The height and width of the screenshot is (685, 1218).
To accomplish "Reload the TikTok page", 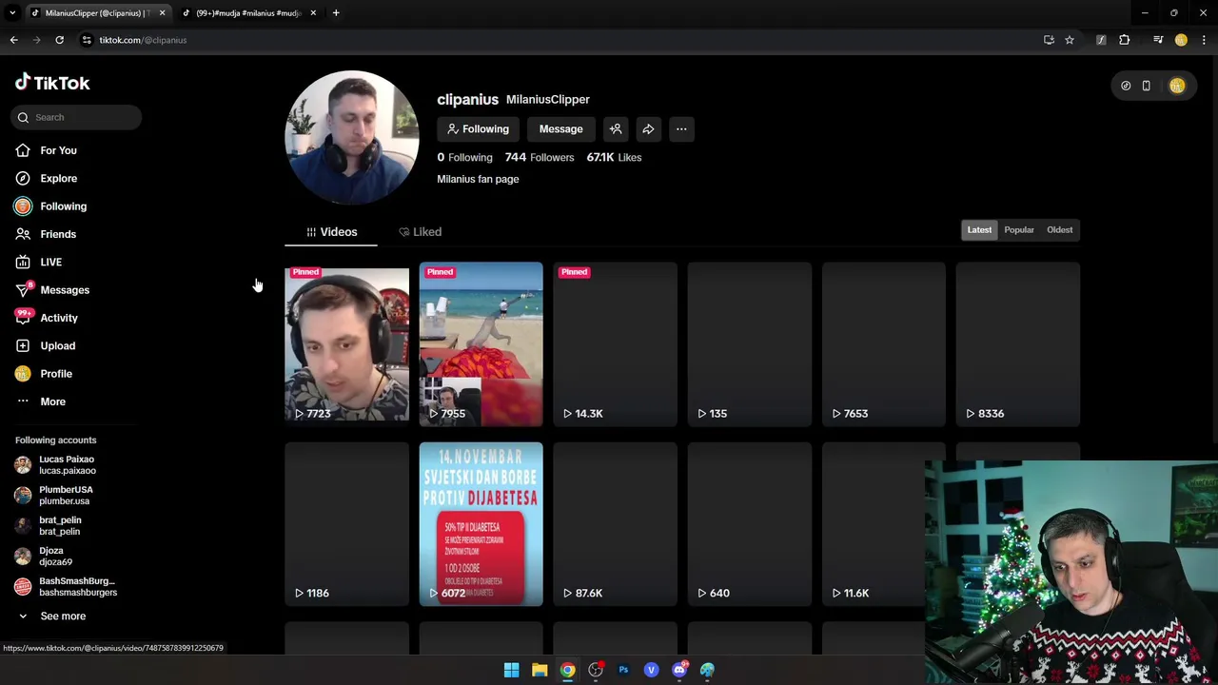I will pyautogui.click(x=59, y=40).
